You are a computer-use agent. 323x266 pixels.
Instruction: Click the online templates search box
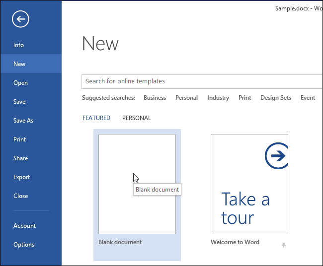click(x=199, y=81)
